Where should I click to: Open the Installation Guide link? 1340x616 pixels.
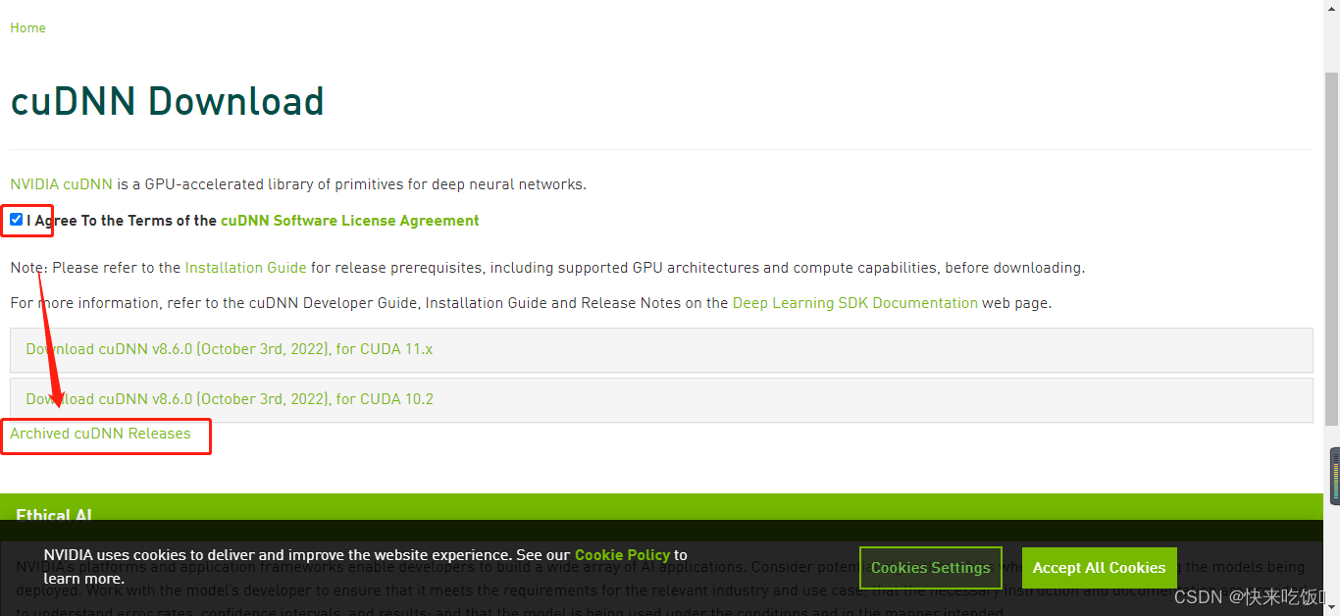click(x=245, y=268)
